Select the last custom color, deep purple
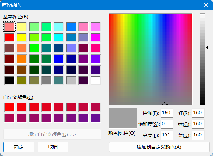Screen dimensions: 213x156 click(x=96, y=118)
